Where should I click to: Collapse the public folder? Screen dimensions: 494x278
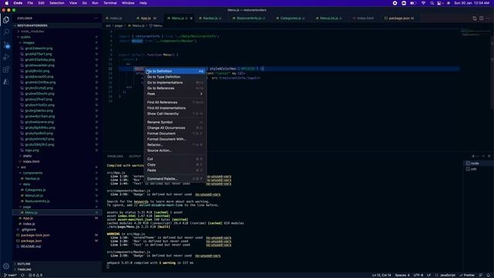tap(25, 37)
